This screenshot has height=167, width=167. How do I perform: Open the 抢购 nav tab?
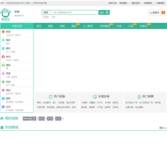62,26
